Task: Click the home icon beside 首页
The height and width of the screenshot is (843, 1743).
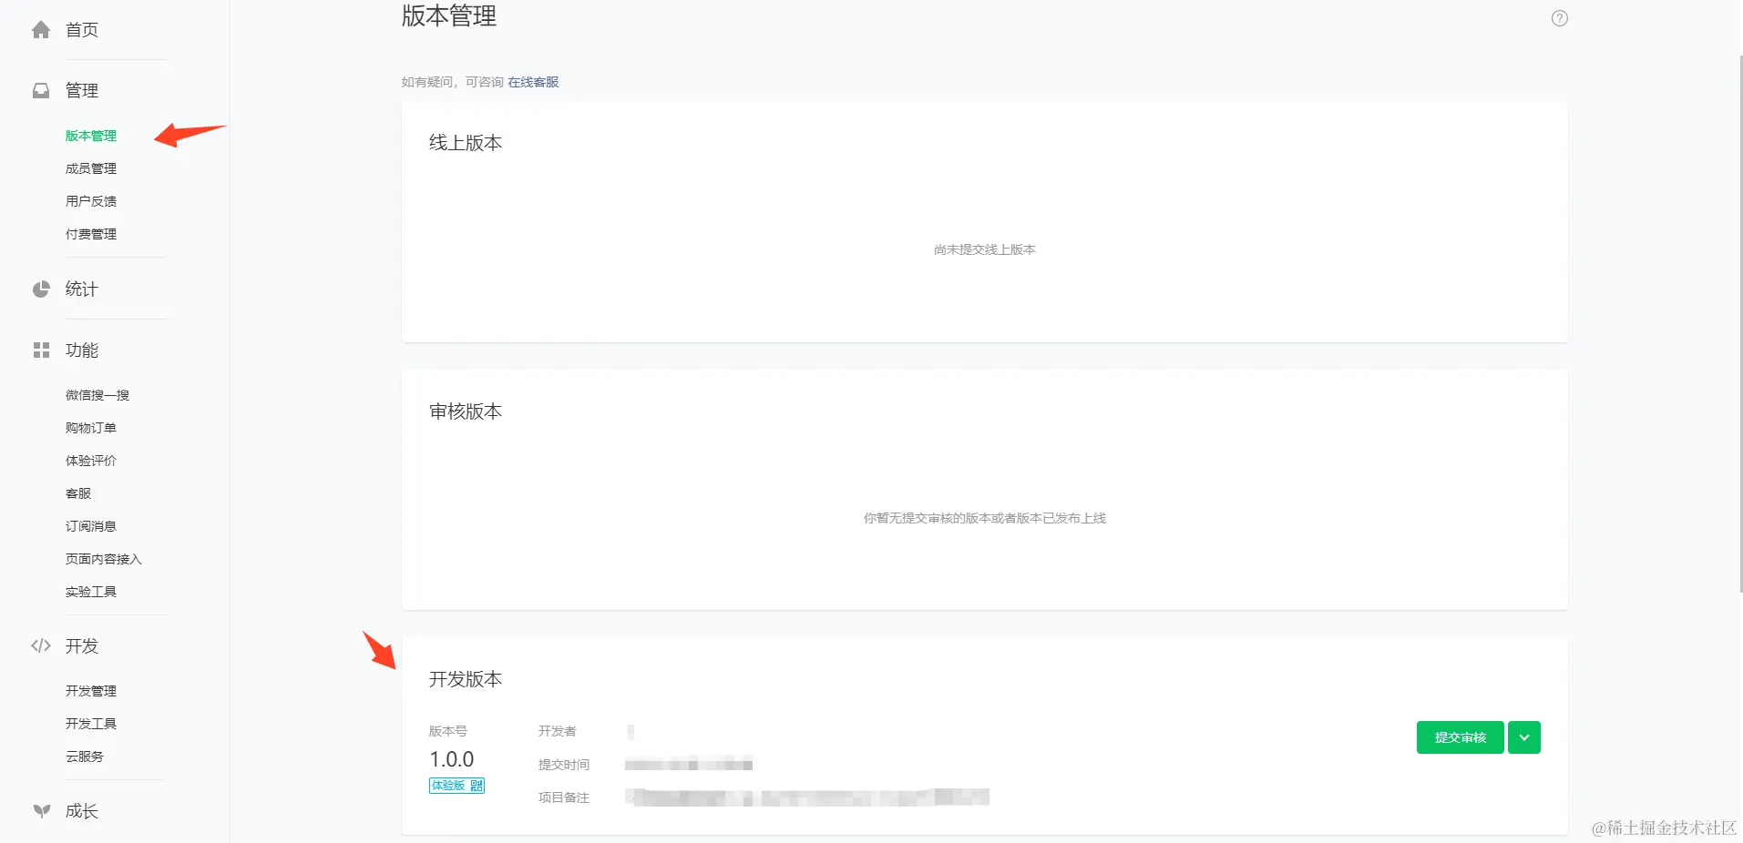Action: [41, 30]
